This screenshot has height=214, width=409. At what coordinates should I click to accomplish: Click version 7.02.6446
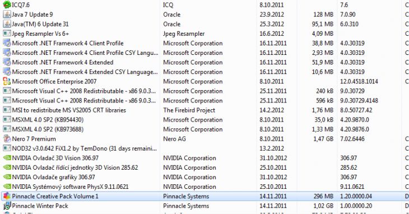tap(352, 139)
